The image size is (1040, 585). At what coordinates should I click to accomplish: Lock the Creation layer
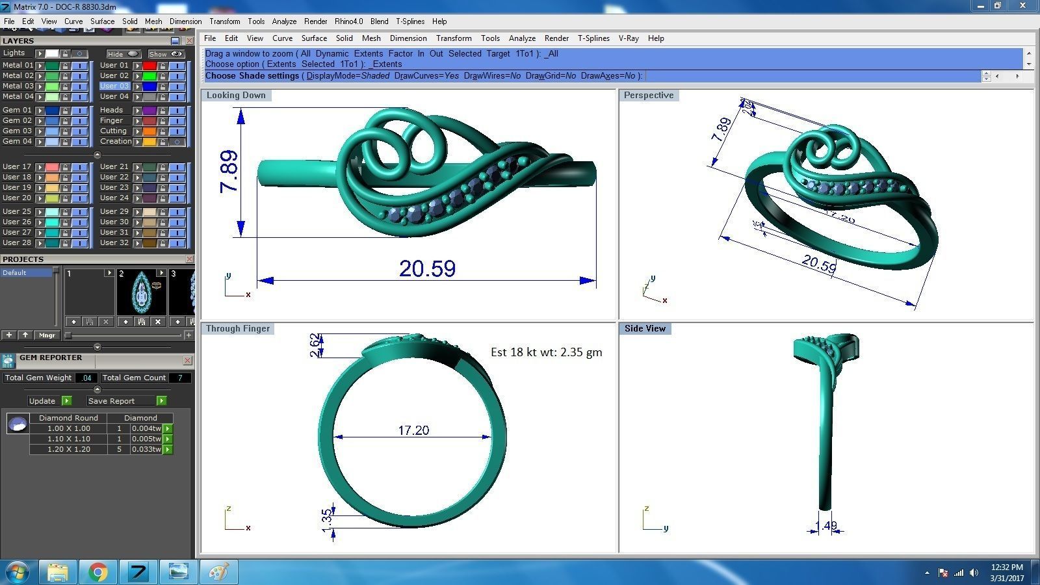[162, 142]
